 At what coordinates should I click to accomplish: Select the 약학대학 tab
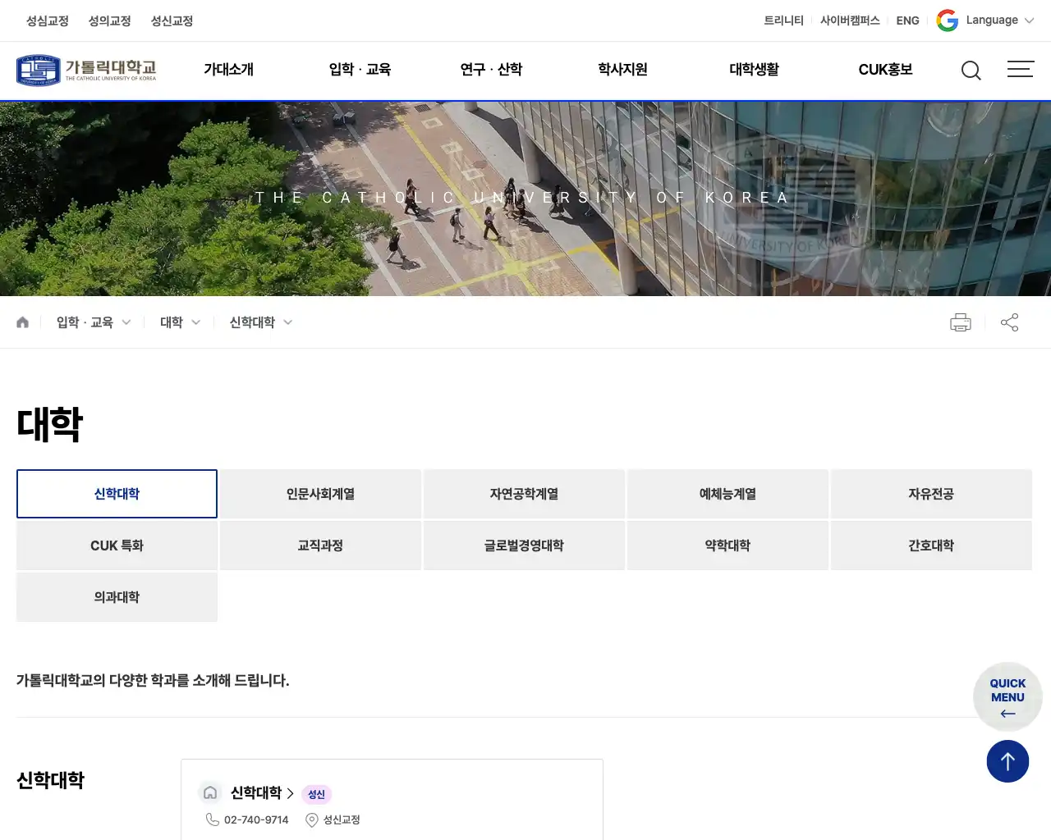pos(727,546)
